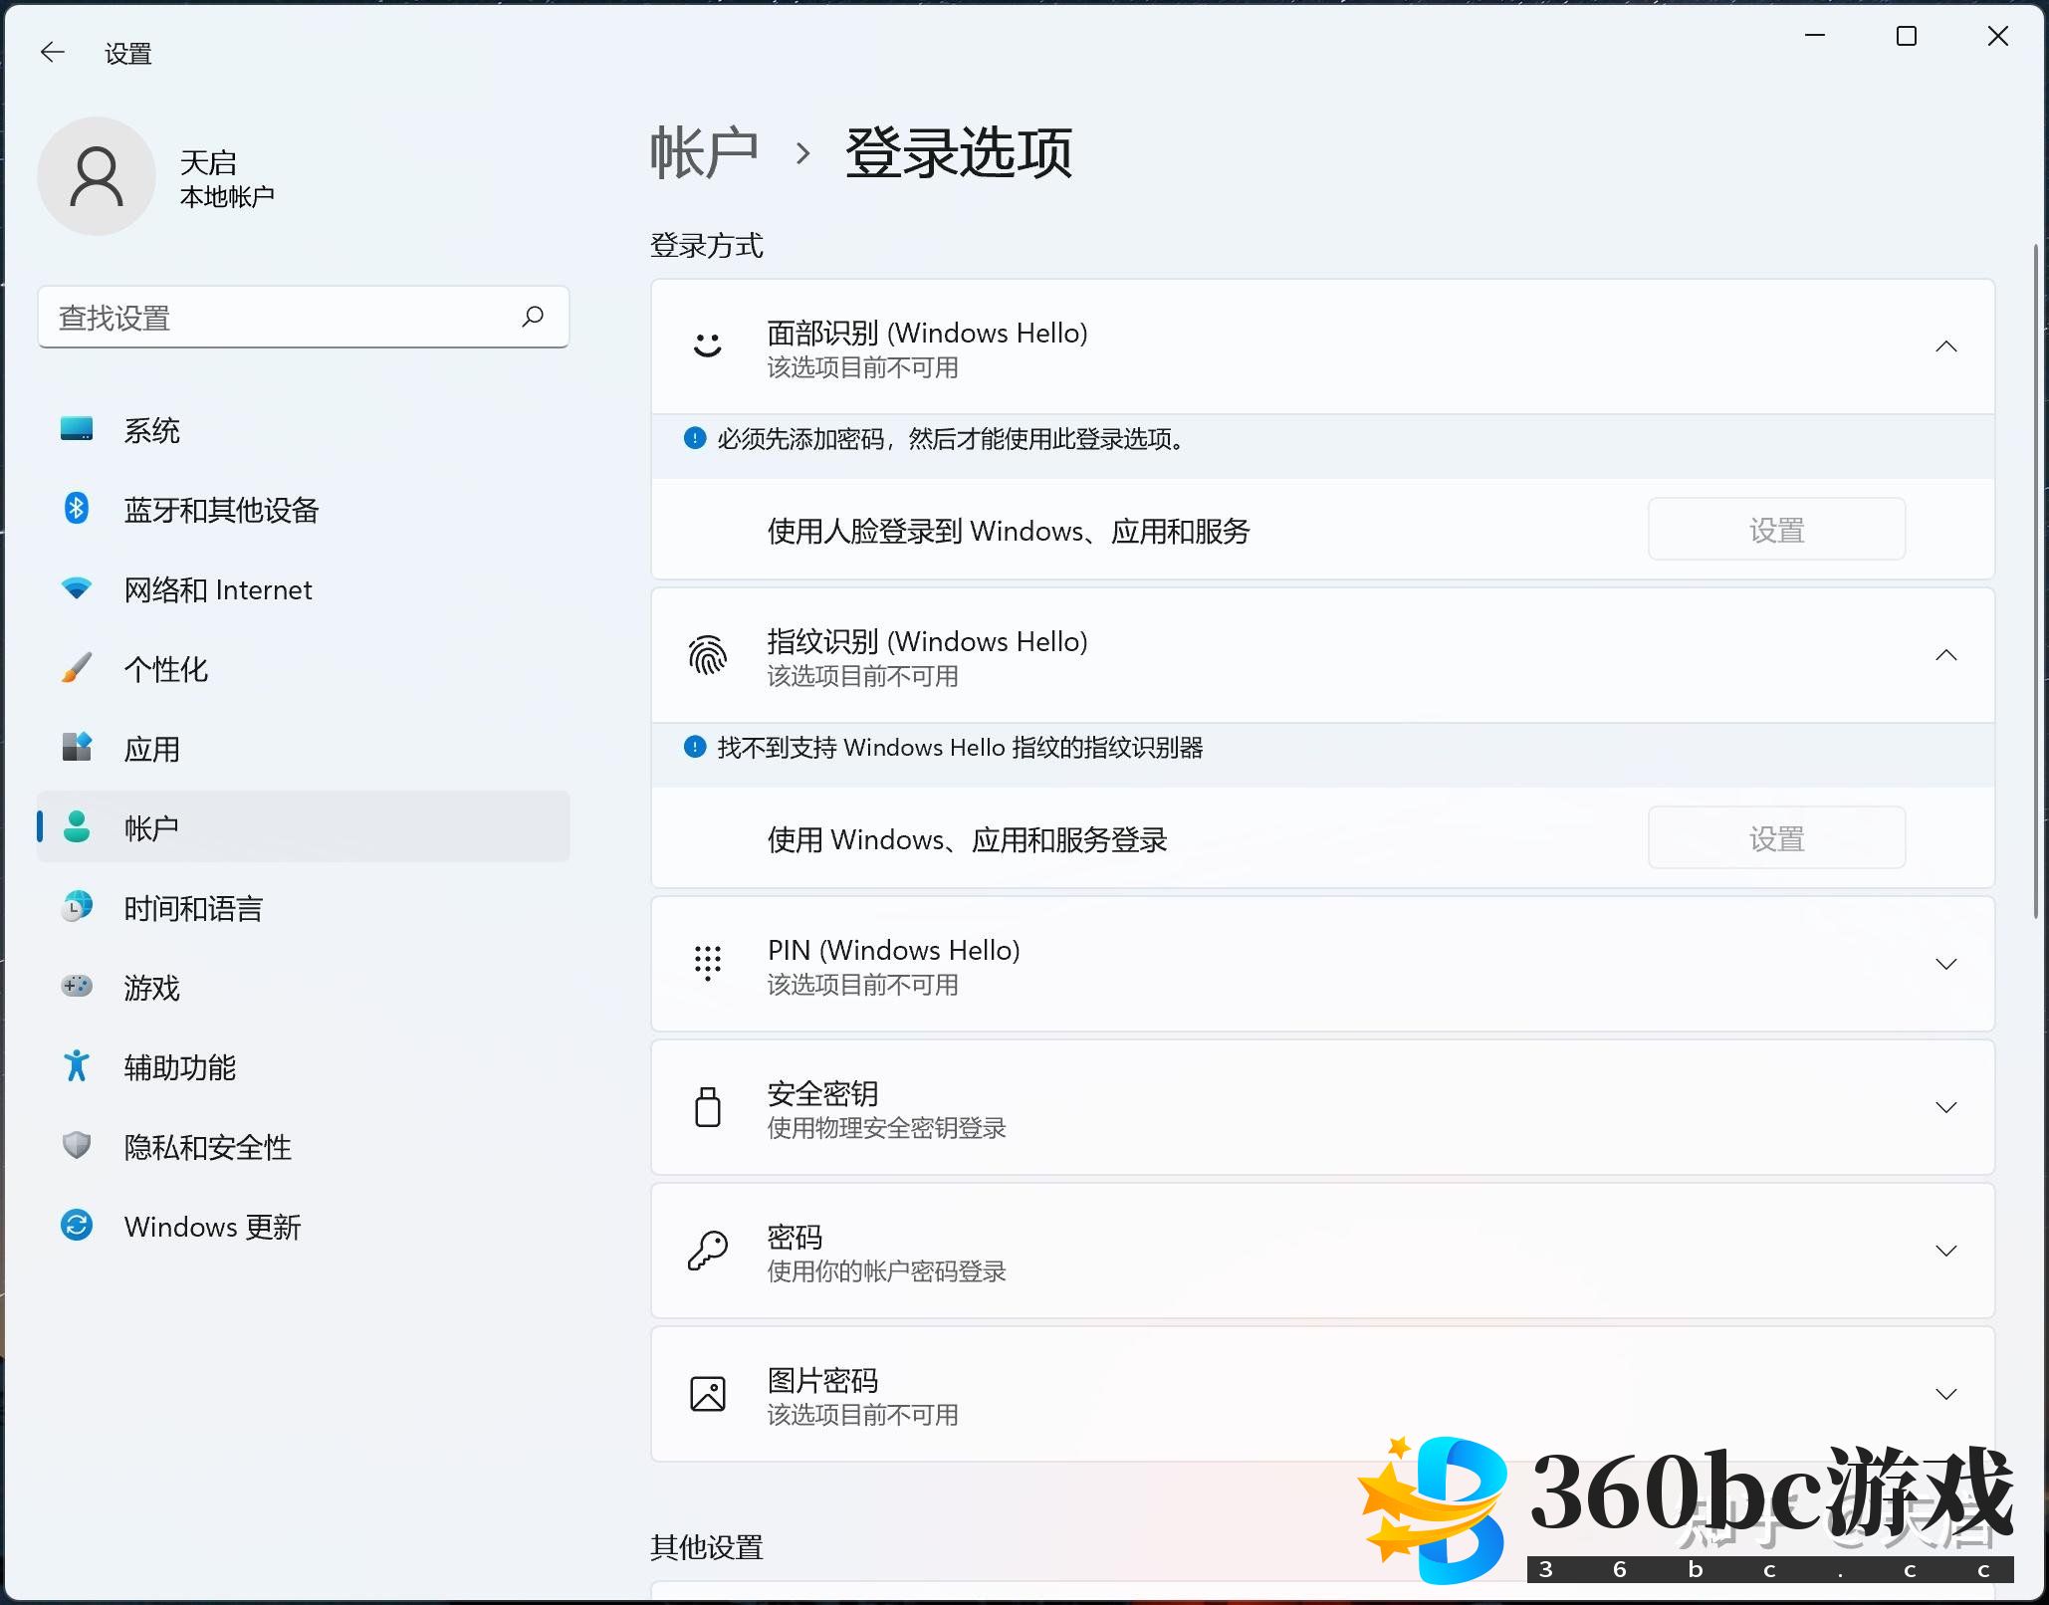Expand the picture password option
The width and height of the screenshot is (2049, 1605).
1945,1394
